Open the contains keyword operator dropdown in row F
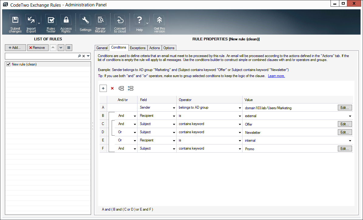 [x=240, y=149]
